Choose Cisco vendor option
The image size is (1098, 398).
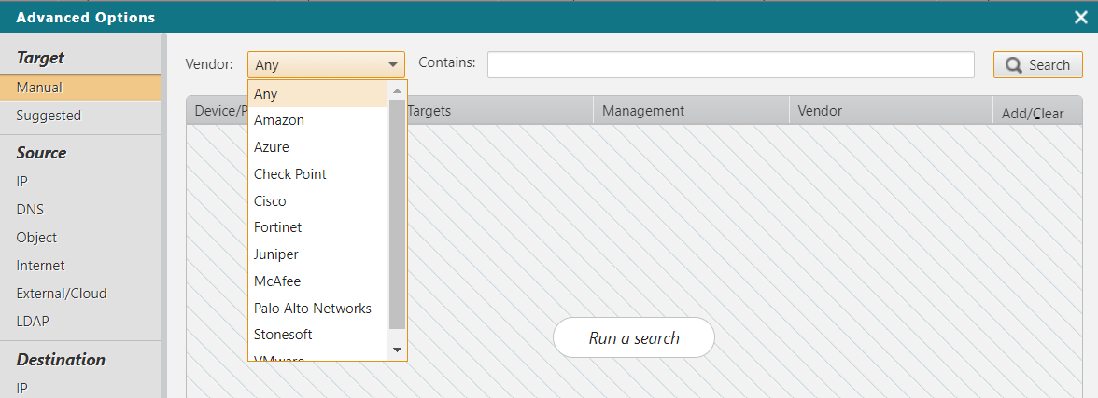pyautogui.click(x=270, y=201)
